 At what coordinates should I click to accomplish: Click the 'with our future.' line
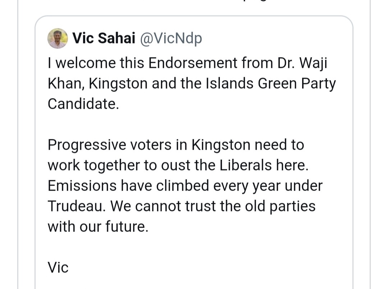click(x=98, y=227)
